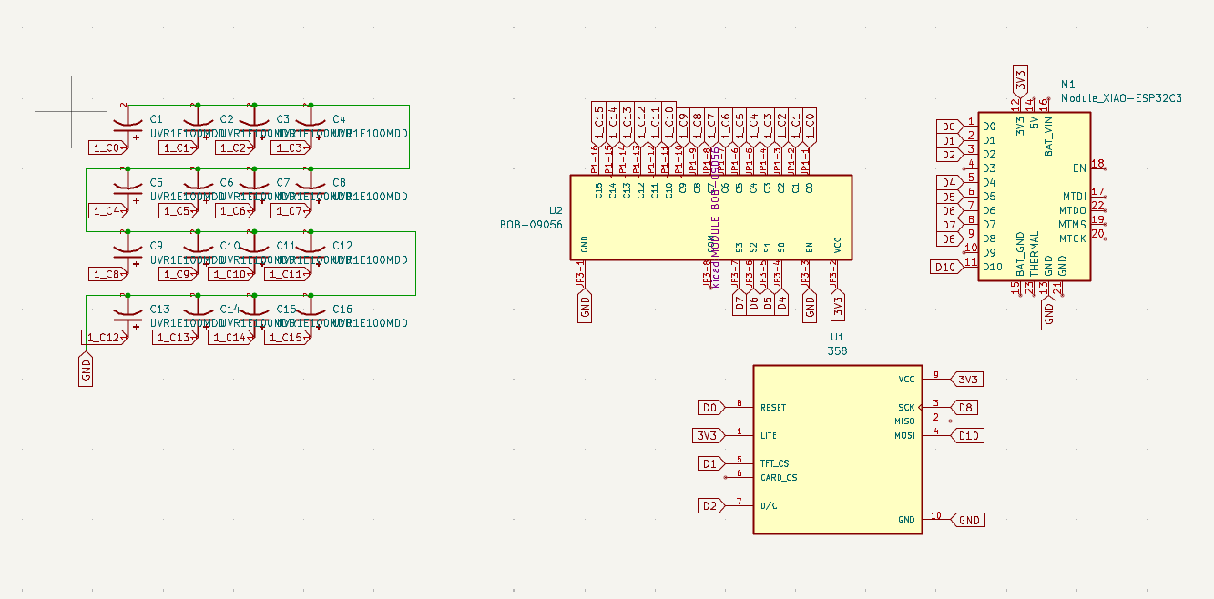
Task: Select the 358 value text above U1
Action: [837, 350]
